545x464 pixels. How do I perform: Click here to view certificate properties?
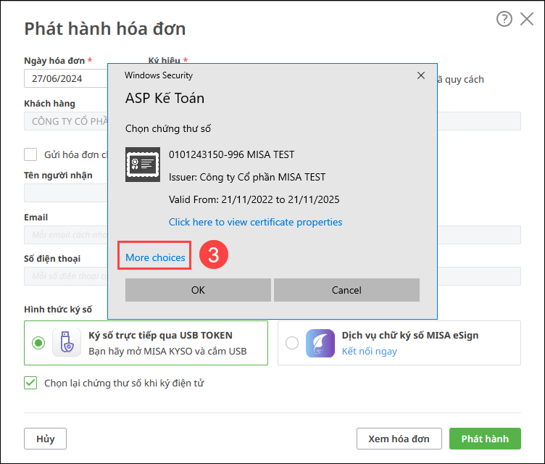pyautogui.click(x=255, y=222)
